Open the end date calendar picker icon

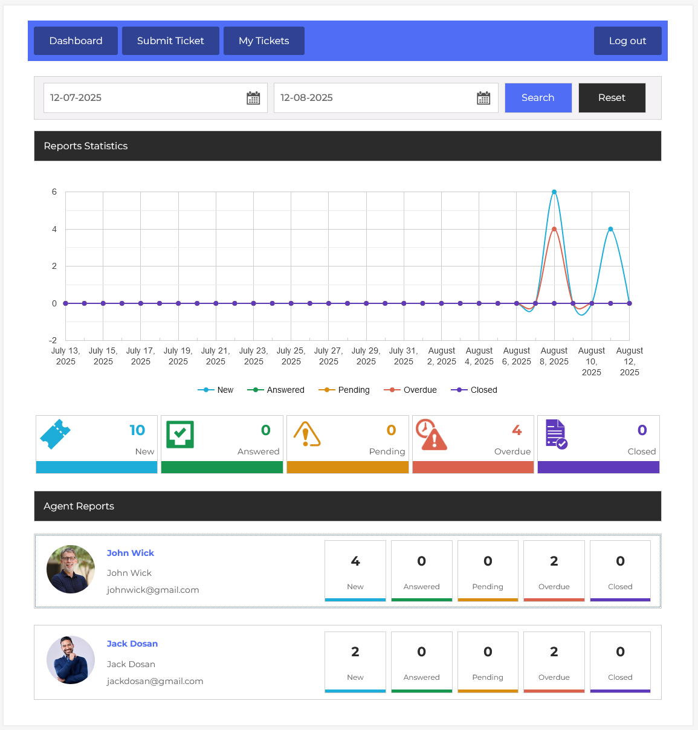click(x=483, y=98)
